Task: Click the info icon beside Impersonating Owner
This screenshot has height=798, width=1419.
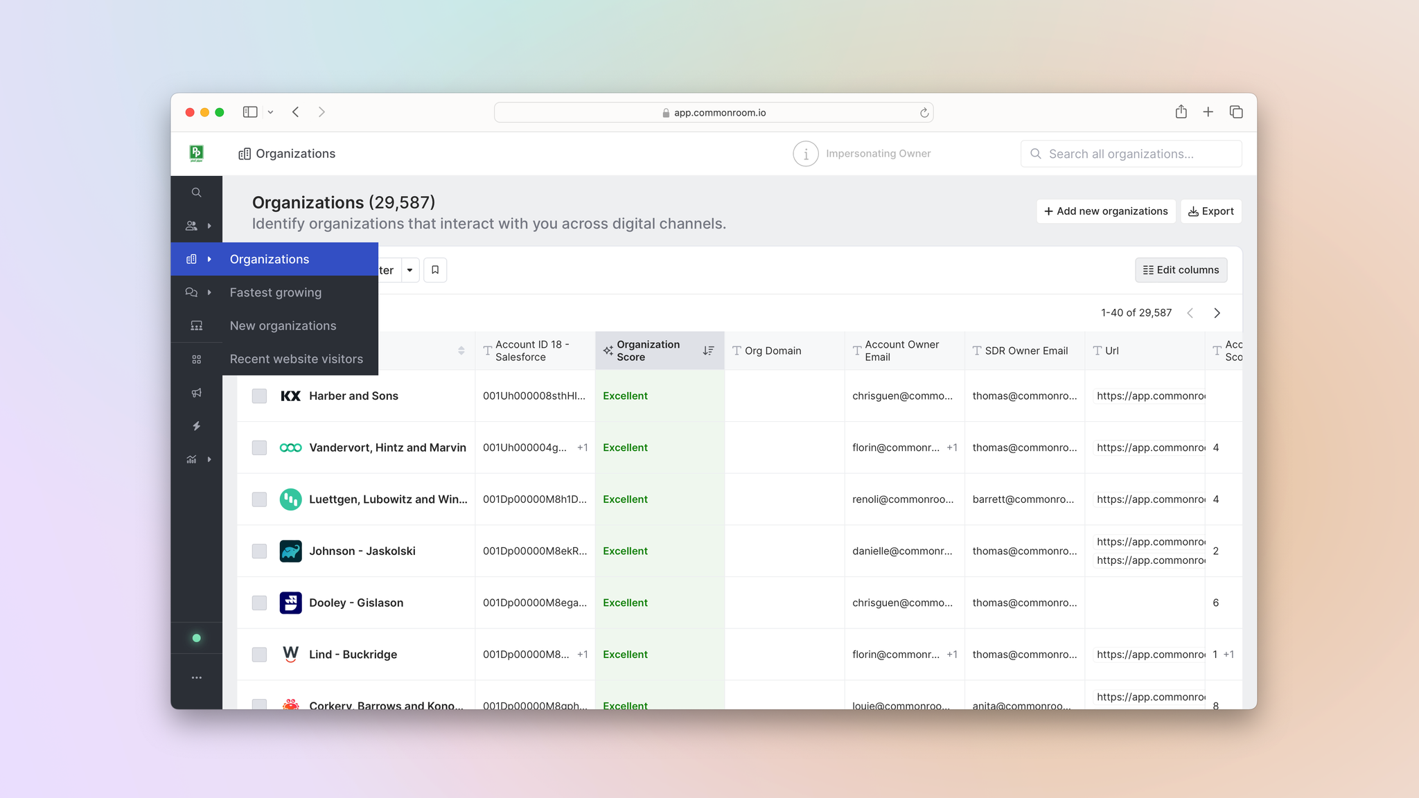Action: click(806, 154)
